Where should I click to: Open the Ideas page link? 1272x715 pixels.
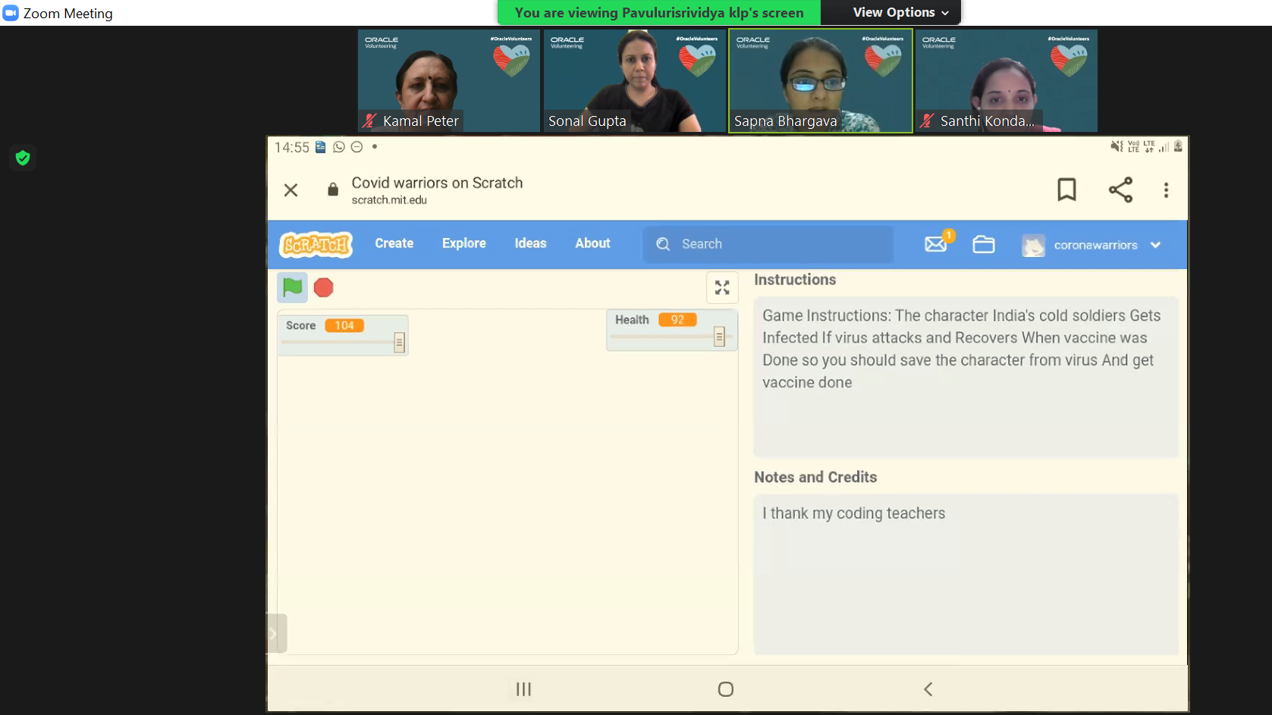530,243
